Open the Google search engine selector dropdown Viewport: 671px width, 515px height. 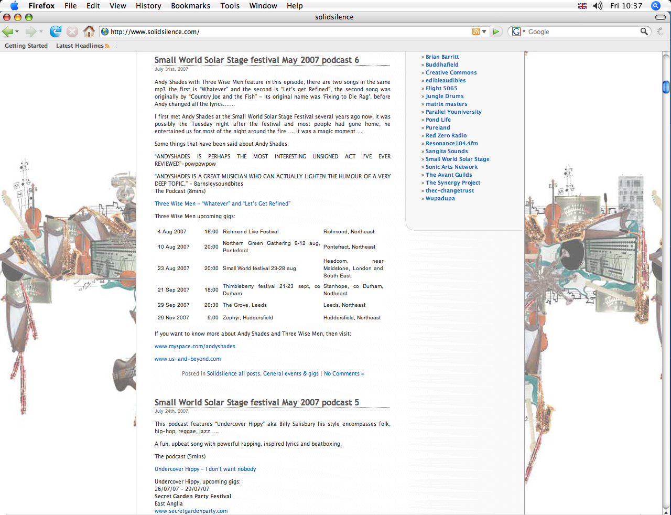coord(518,31)
